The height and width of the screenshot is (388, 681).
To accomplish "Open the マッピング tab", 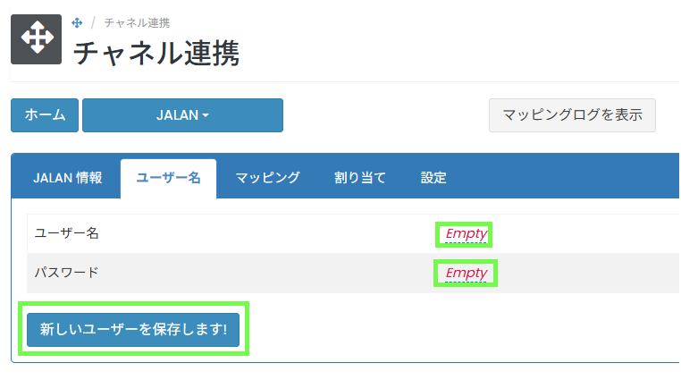I will (x=267, y=177).
